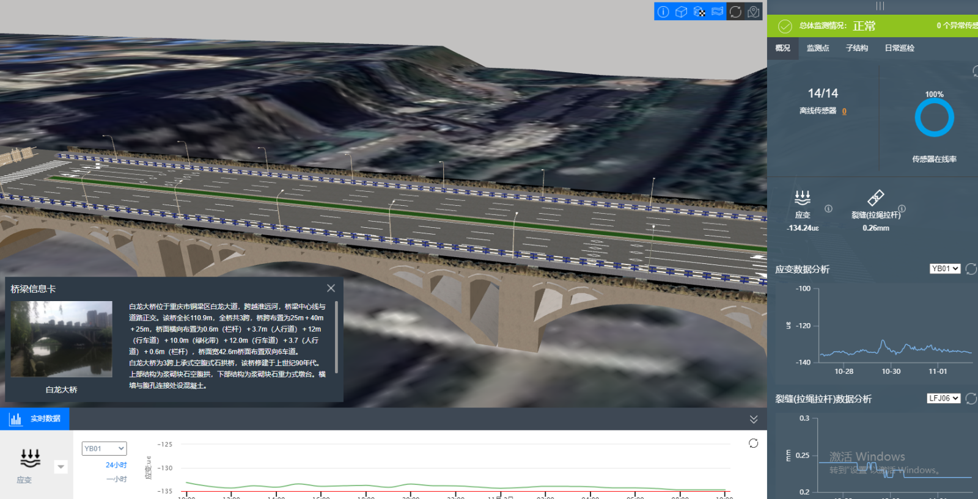Click the 裂缝(拉绳拉杆)数据分析 heading
This screenshot has width=978, height=499.
pos(823,399)
